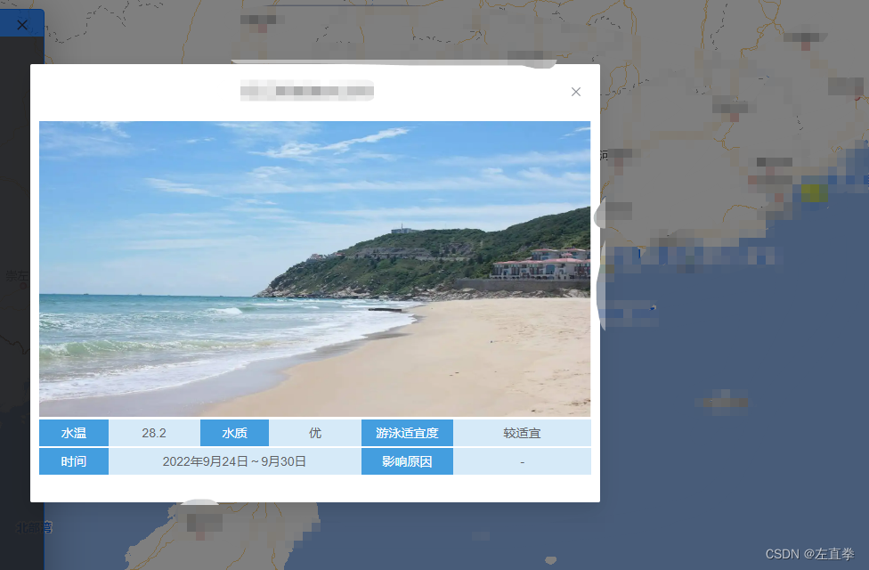The width and height of the screenshot is (869, 570).
Task: Click the 北部湾 map label
Action: click(35, 527)
